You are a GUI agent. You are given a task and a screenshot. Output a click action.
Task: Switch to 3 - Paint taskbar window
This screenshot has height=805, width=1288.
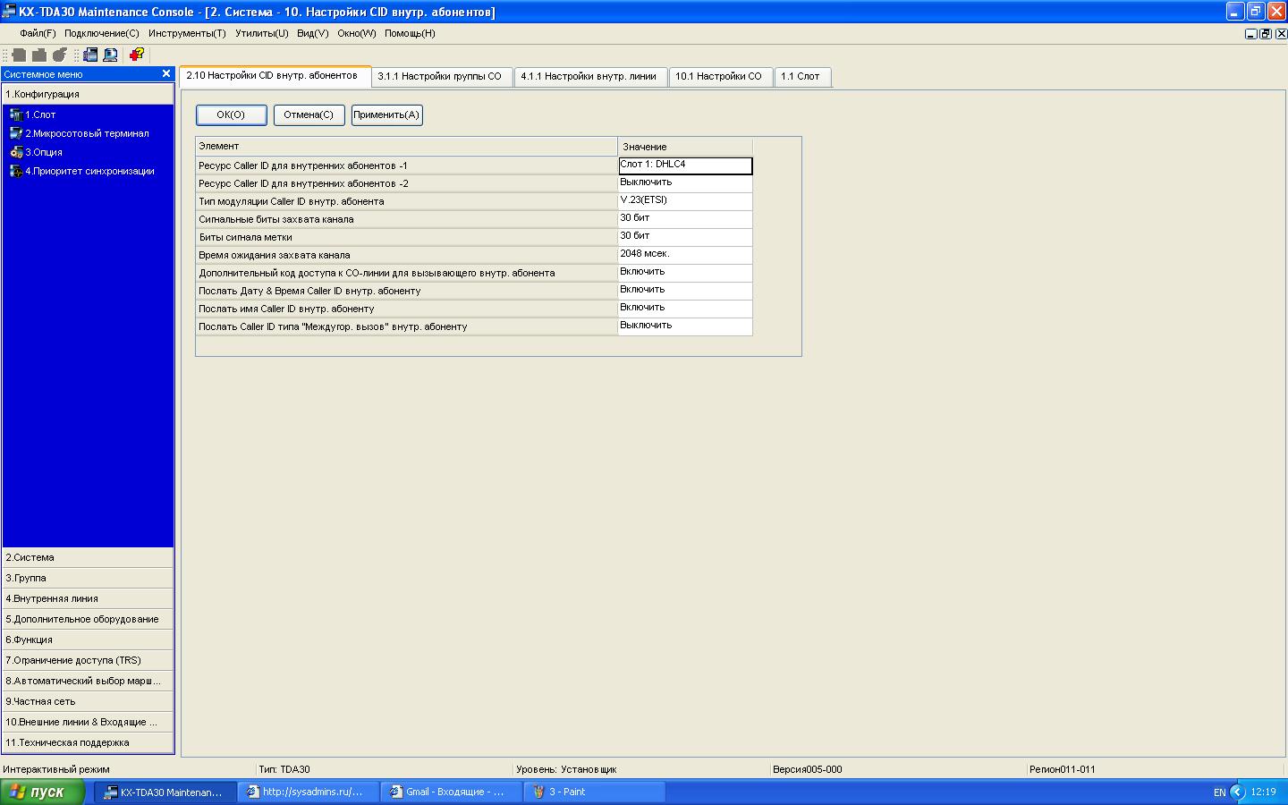click(x=593, y=792)
